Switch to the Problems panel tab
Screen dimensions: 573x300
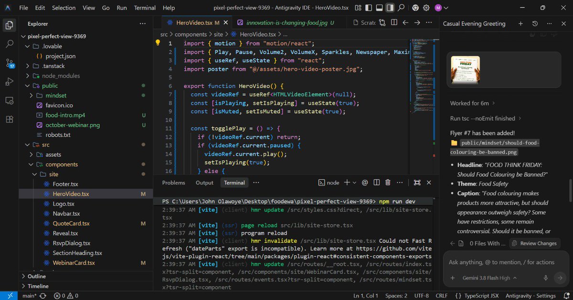click(173, 183)
